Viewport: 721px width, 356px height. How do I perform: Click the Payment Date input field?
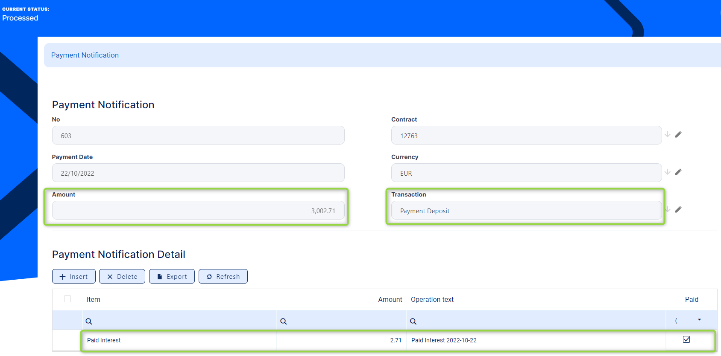(x=198, y=173)
